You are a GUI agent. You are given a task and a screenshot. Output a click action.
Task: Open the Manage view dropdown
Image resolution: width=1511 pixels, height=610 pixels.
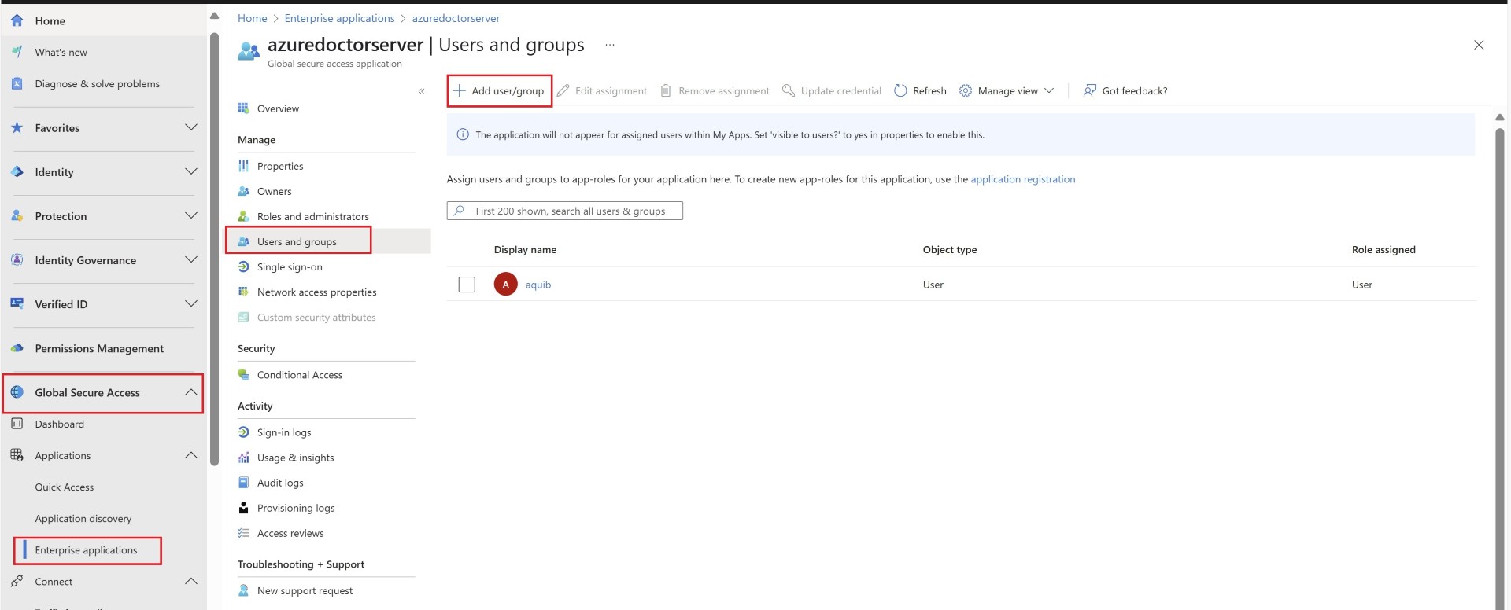[x=1007, y=91]
